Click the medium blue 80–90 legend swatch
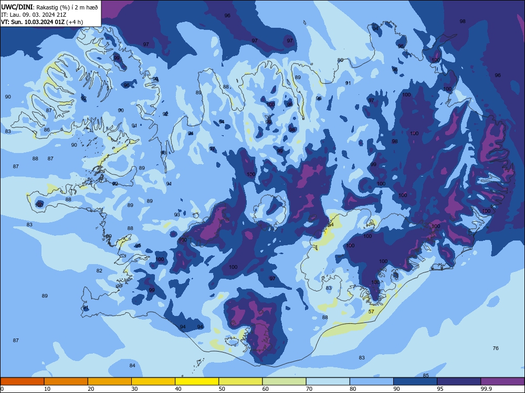The width and height of the screenshot is (525, 393). pyautogui.click(x=372, y=381)
